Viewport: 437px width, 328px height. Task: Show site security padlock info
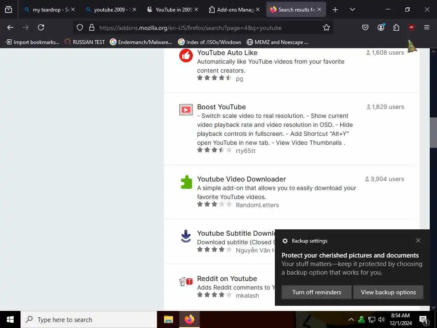coord(92,28)
